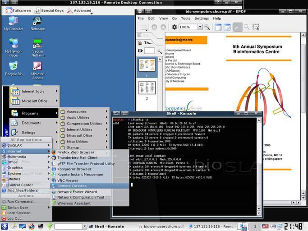The width and height of the screenshot is (308, 231).
Task: Activate the KPDF selection tool icon
Action: tap(256, 27)
